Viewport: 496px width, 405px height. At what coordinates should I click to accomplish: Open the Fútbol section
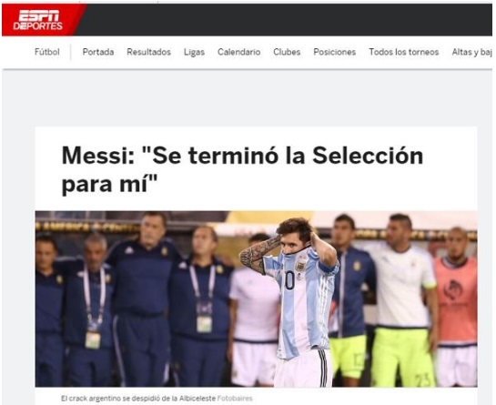coord(46,52)
